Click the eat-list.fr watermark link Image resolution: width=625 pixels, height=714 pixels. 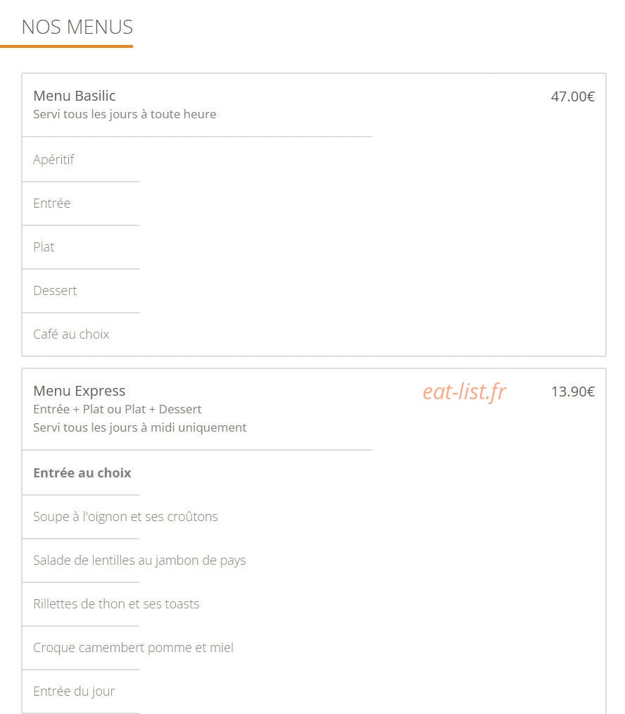click(x=465, y=392)
